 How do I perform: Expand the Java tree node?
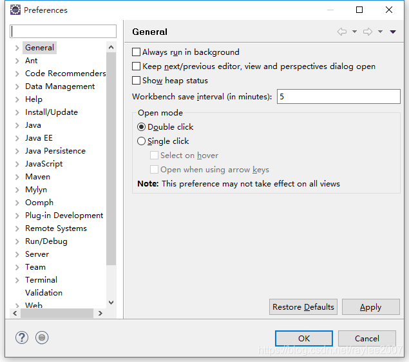point(17,125)
